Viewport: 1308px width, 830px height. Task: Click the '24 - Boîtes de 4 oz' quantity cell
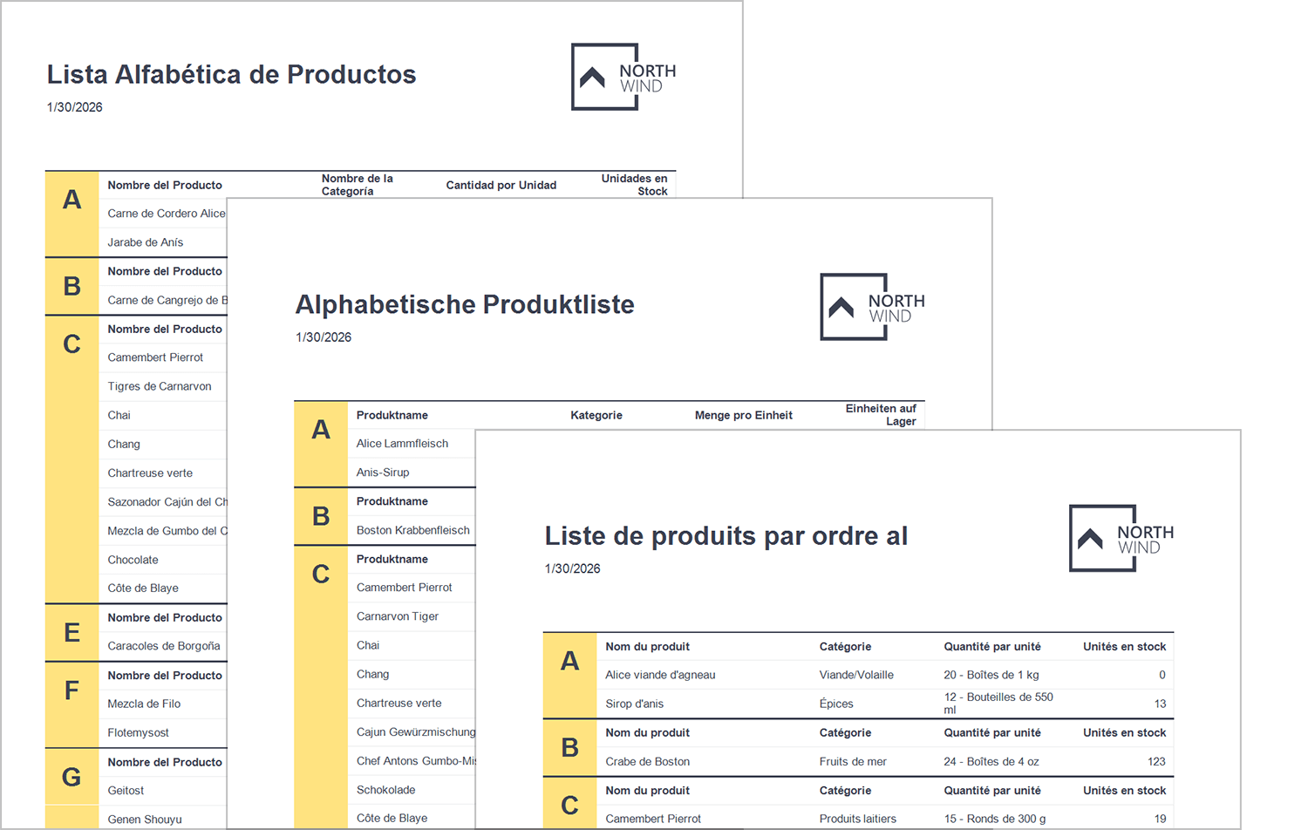tap(991, 761)
